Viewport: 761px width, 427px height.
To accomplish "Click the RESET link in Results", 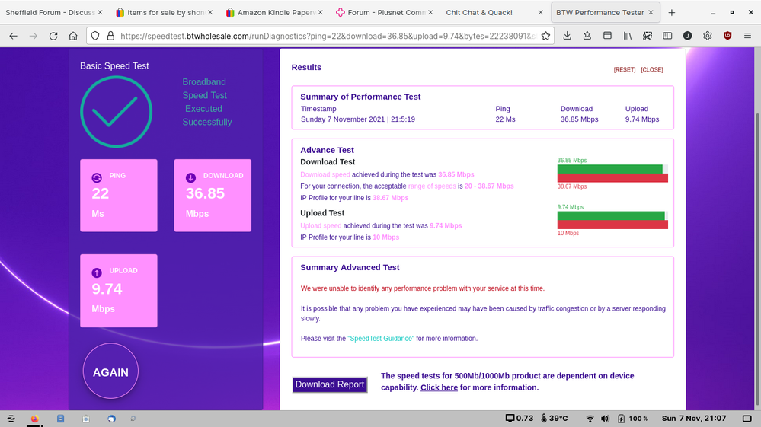I will (624, 70).
